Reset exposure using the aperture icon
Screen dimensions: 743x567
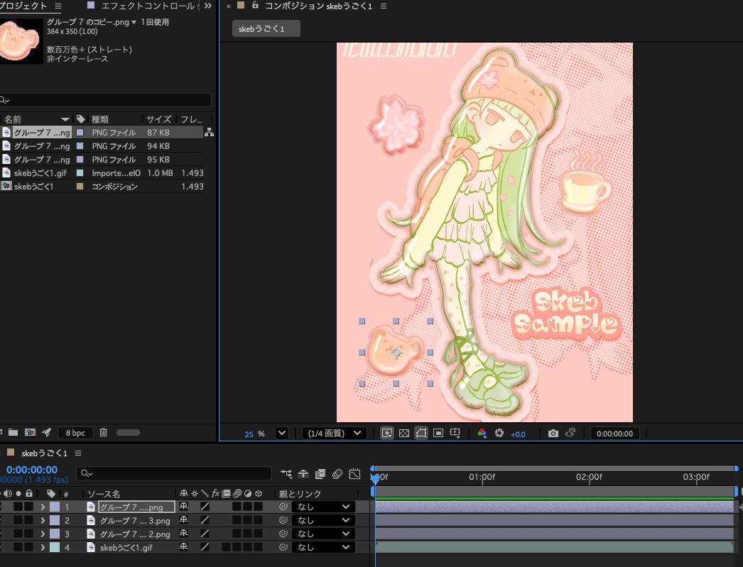(x=499, y=433)
